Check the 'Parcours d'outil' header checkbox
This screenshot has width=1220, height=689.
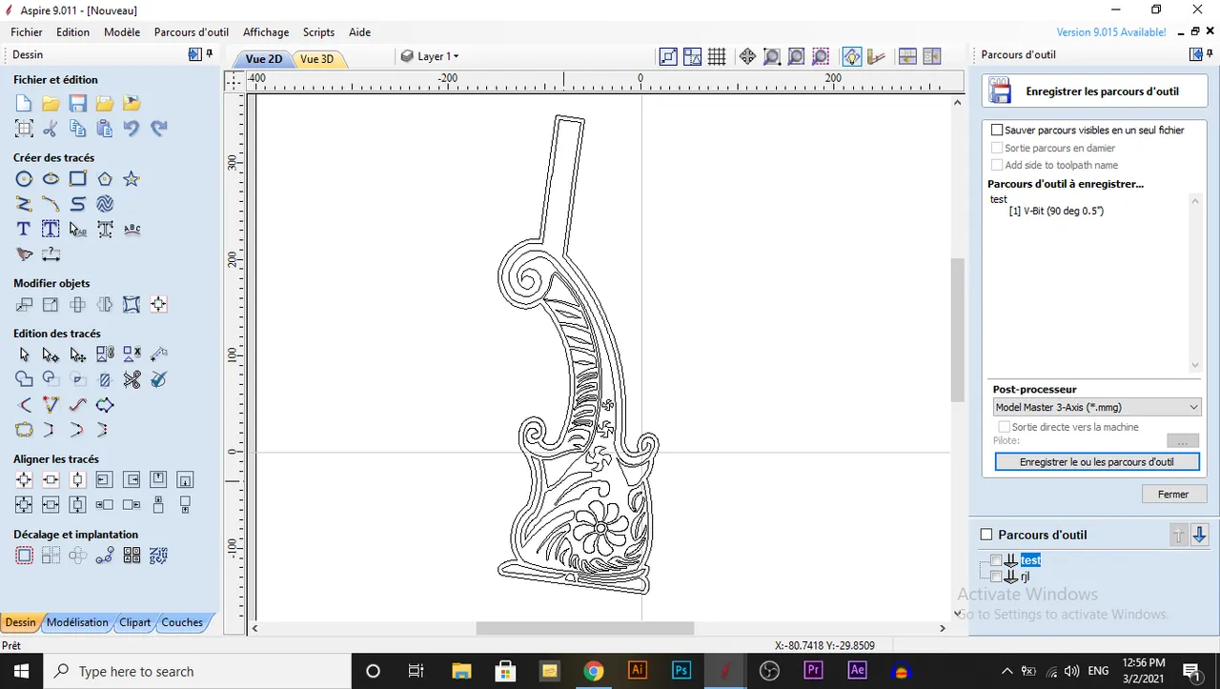coord(986,535)
